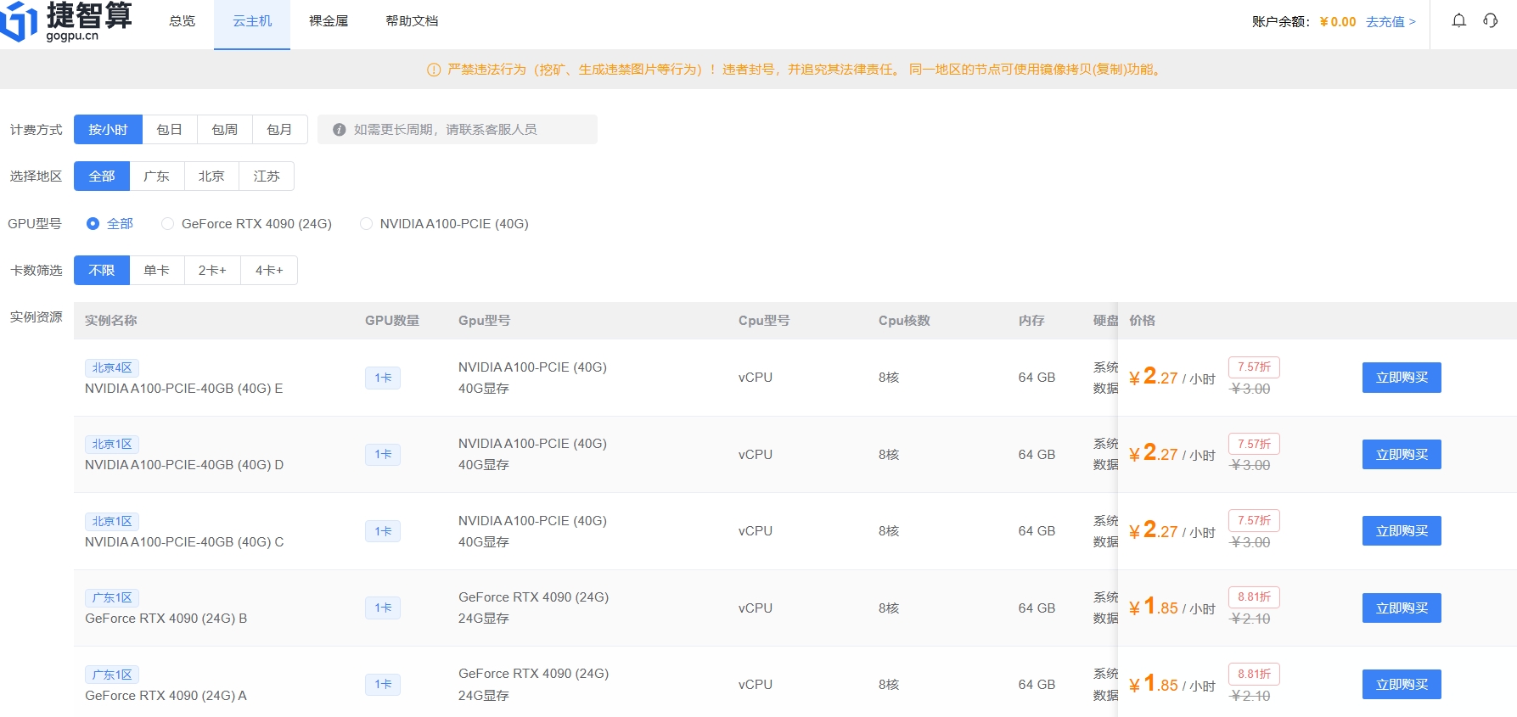Switch billing method to 包月
The image size is (1517, 717).
(279, 130)
